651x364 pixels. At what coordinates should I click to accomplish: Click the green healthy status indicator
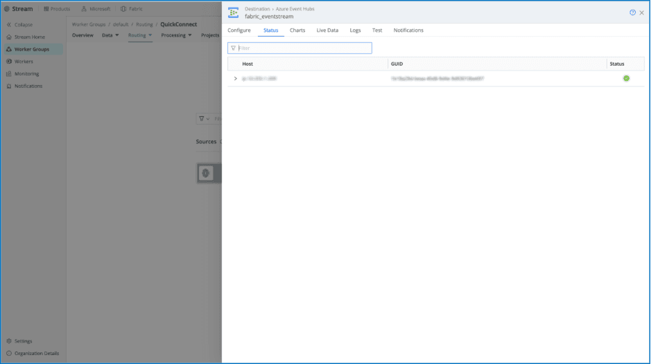(x=626, y=78)
